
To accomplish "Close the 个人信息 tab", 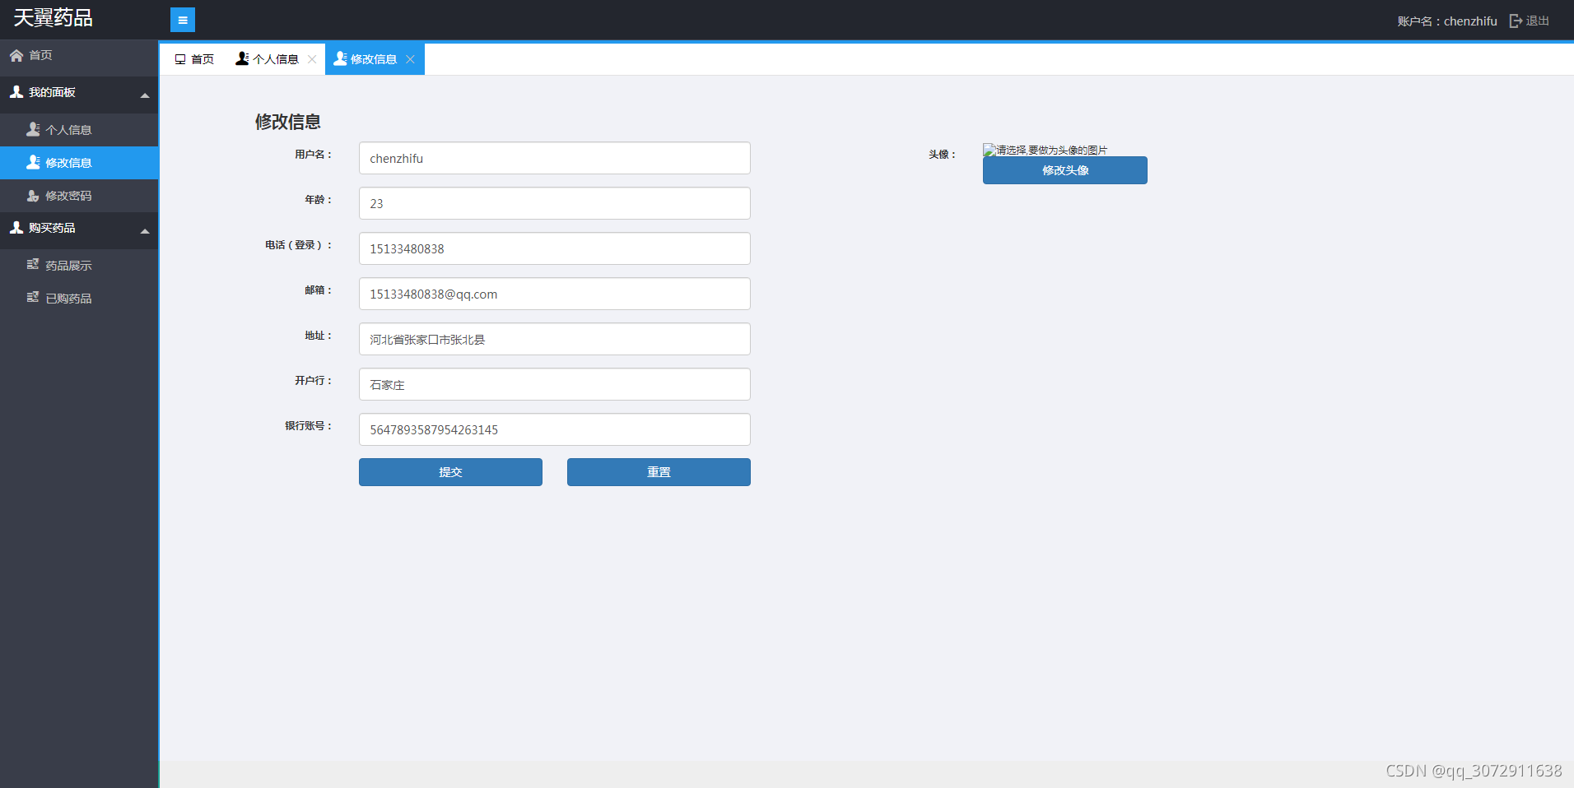I will tap(312, 59).
